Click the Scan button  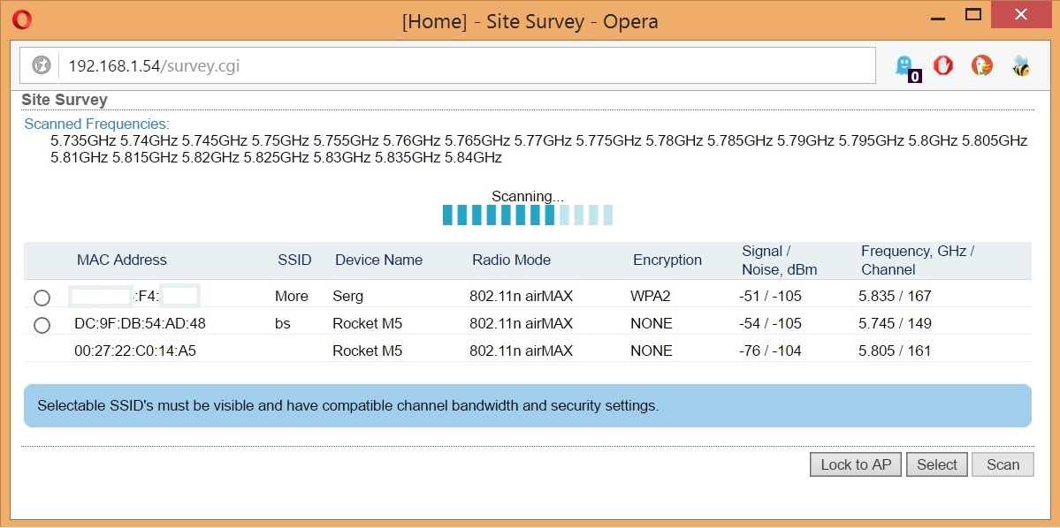click(1003, 464)
